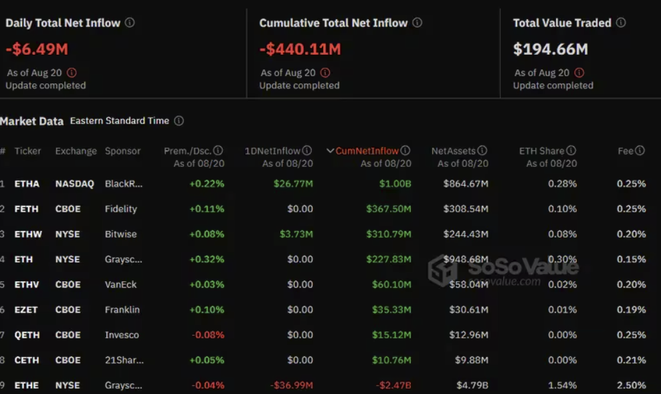
Task: Click info icon beside Total Value Traded
Action: [x=621, y=23]
